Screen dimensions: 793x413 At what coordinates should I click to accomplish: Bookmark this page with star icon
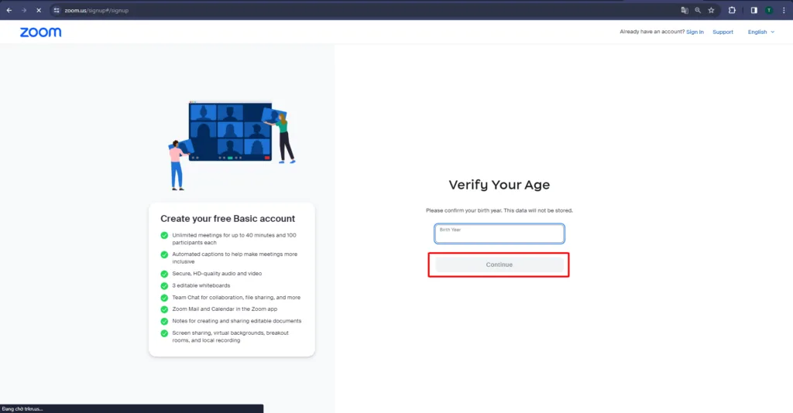711,10
